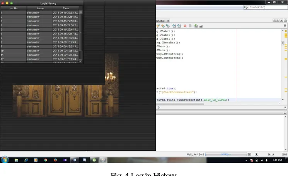Click the Name column header
This screenshot has width=290, height=176.
click(40, 9)
